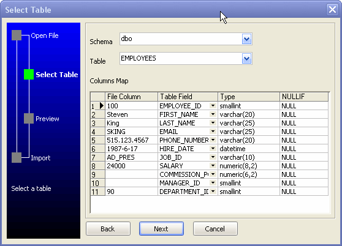Expand the FIRST_NAME table field dropdown
This screenshot has height=246, width=342.
pos(213,114)
